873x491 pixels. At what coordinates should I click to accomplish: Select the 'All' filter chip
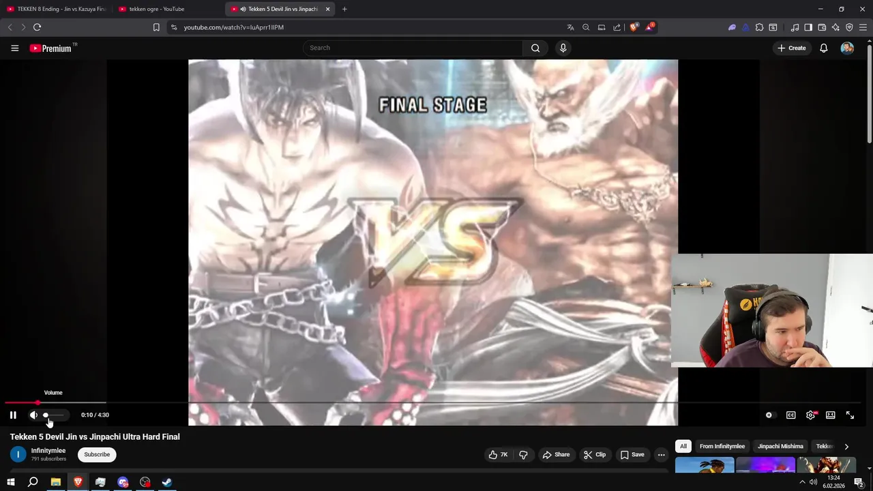tap(683, 446)
